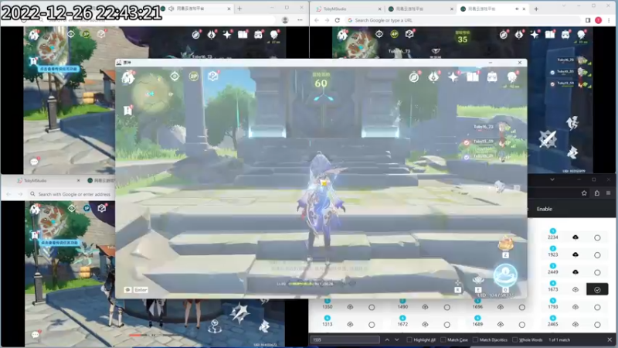618x348 pixels.
Task: Bookmark the page with the star icon in the dark browser
Action: point(584,193)
